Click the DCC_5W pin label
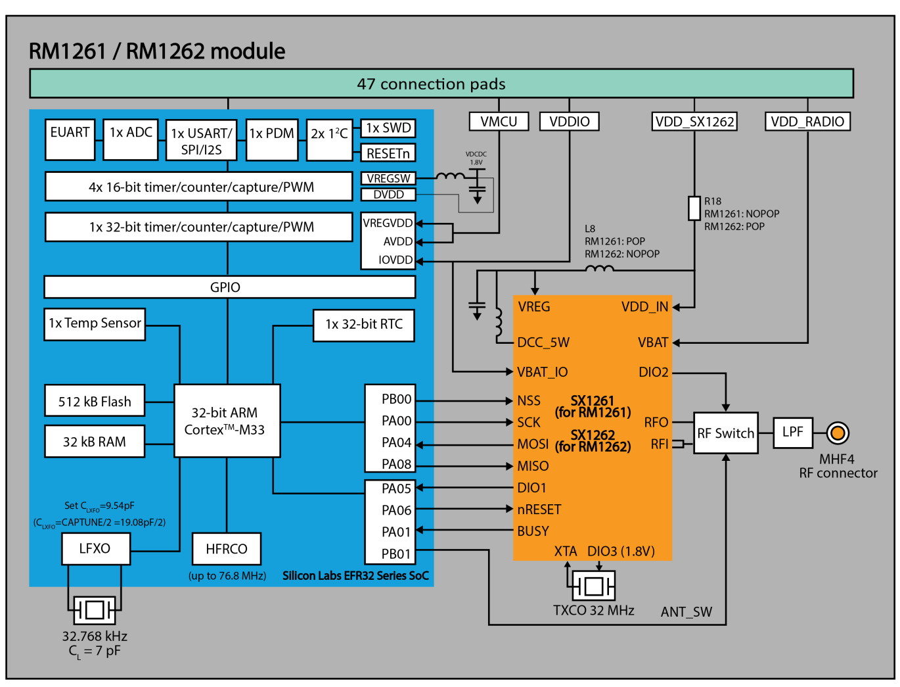The height and width of the screenshot is (687, 900). (x=543, y=343)
